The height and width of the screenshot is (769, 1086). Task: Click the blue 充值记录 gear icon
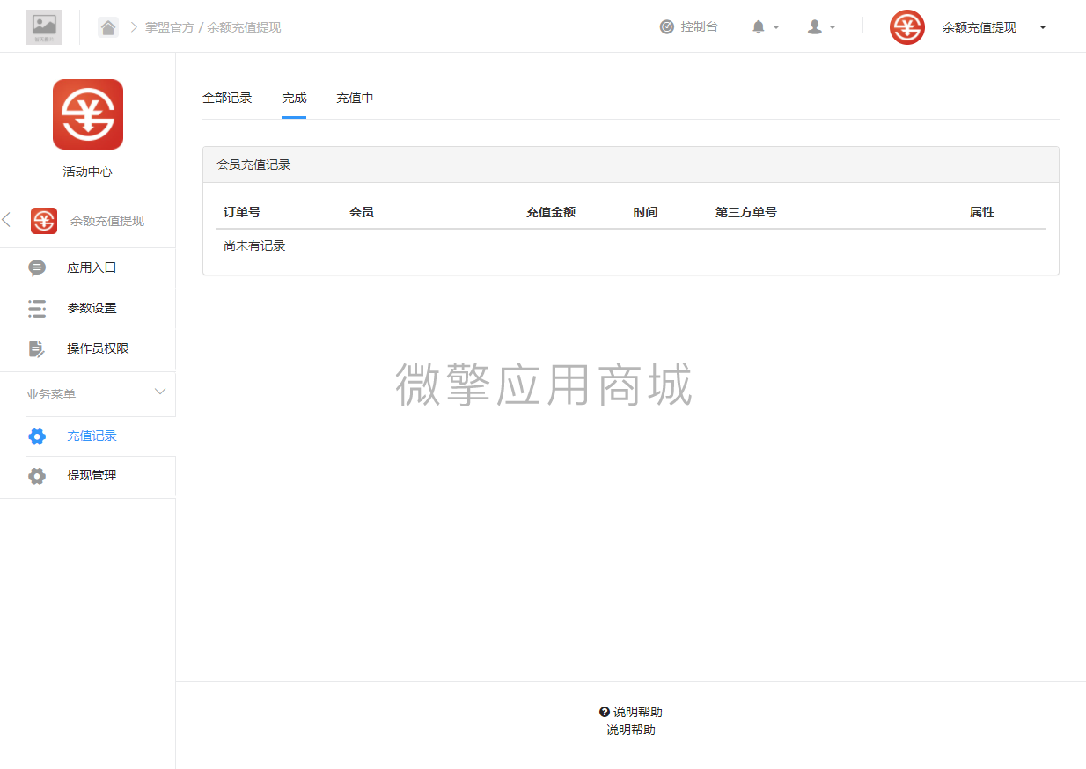[37, 436]
